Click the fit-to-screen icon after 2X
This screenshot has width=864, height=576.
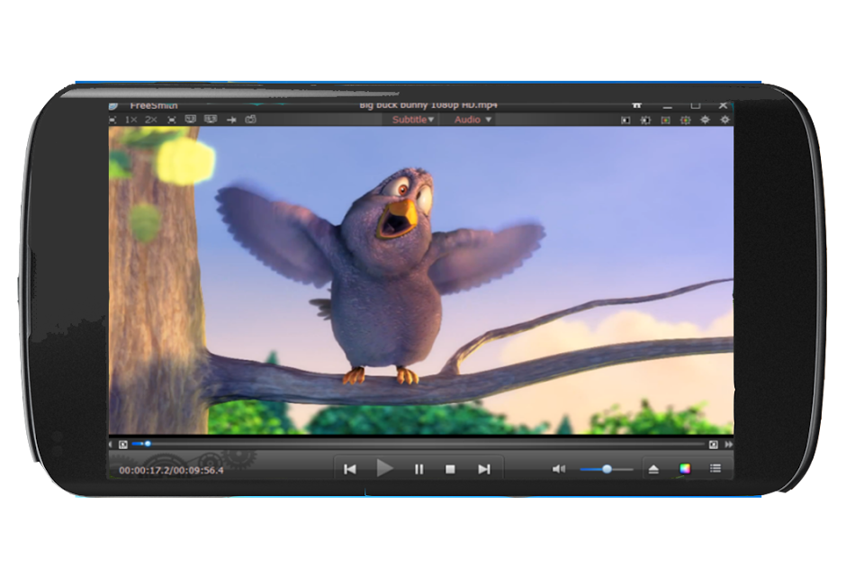coord(172,120)
